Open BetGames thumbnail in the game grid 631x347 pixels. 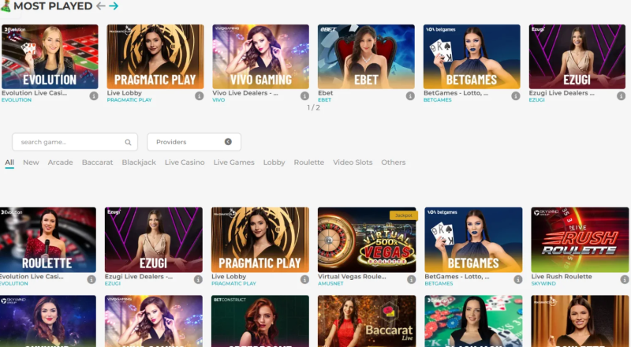point(474,240)
